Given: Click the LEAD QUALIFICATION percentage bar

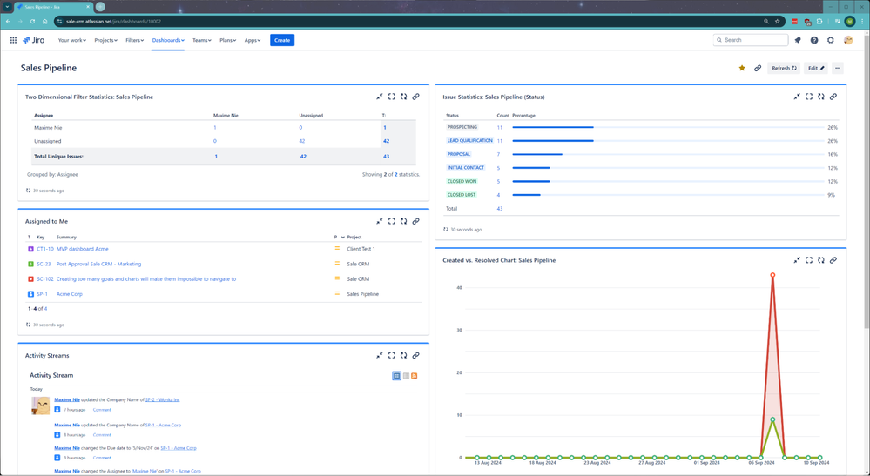Looking at the screenshot, I should [x=667, y=141].
